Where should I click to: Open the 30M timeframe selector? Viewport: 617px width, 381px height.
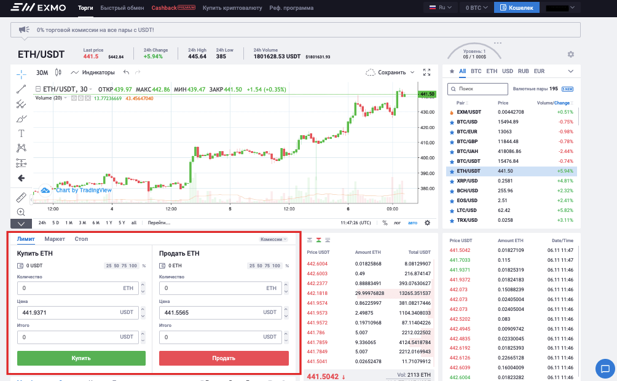click(42, 73)
